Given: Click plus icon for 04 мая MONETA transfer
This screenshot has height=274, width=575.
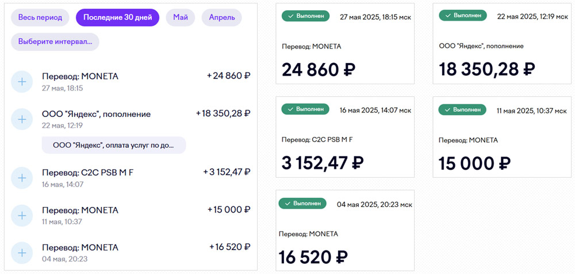Looking at the screenshot, I should pyautogui.click(x=22, y=253).
